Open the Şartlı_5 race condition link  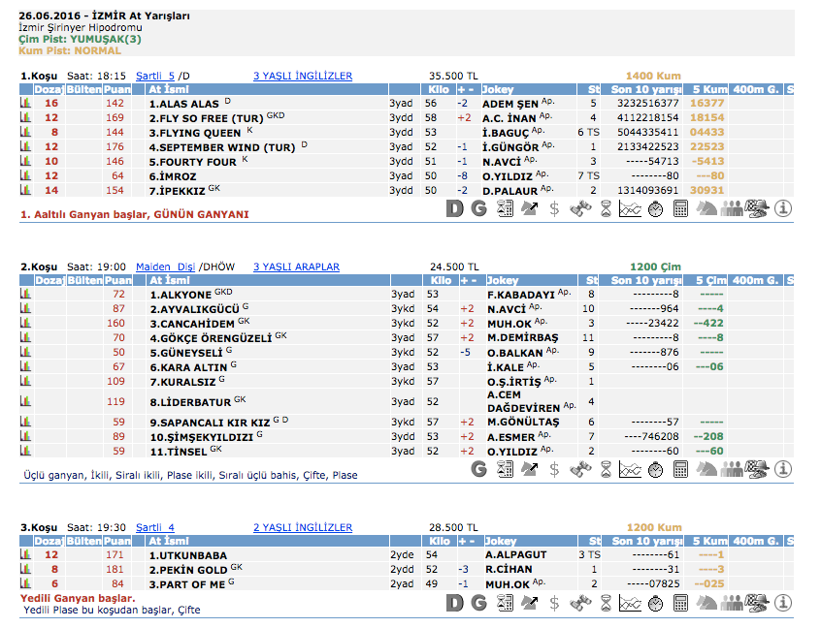click(155, 76)
